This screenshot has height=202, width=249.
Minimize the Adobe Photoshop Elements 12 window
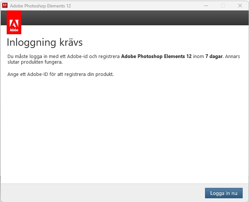click(x=206, y=6)
